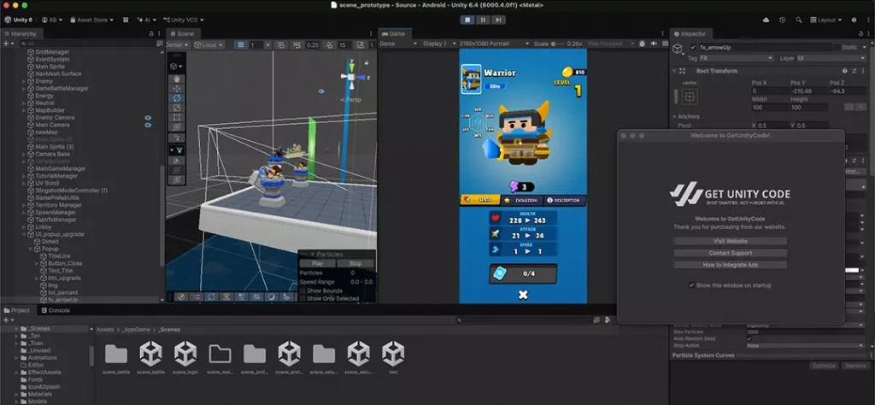The width and height of the screenshot is (875, 405).
Task: Click Stop in Particles overlay
Action: pyautogui.click(x=355, y=263)
